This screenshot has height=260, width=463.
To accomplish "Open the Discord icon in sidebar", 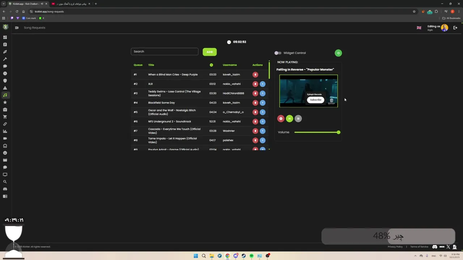I will (5, 189).
